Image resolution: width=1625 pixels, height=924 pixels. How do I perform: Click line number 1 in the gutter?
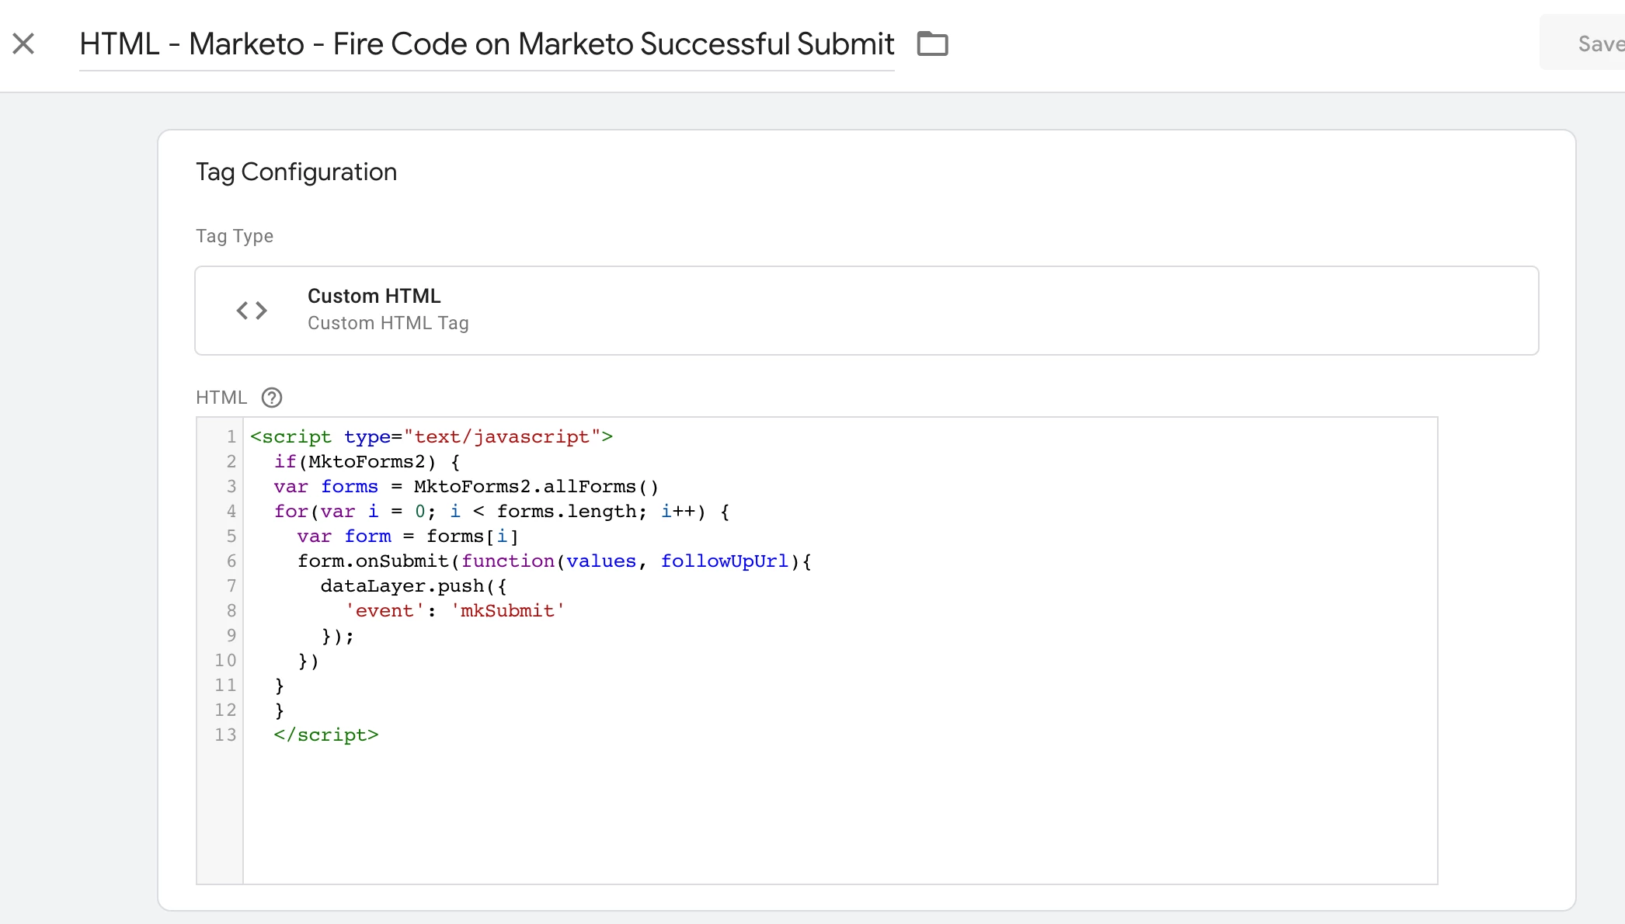point(231,436)
